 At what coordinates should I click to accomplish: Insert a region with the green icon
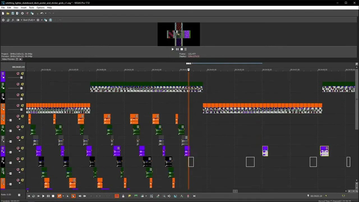(136, 196)
